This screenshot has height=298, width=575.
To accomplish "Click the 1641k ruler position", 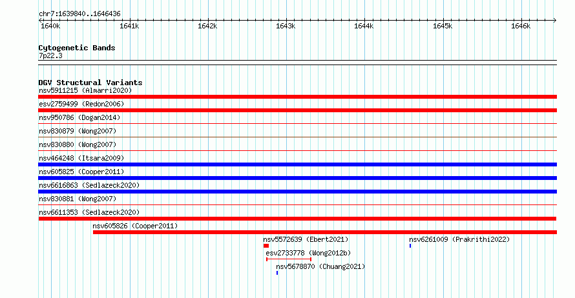I will pos(129,26).
